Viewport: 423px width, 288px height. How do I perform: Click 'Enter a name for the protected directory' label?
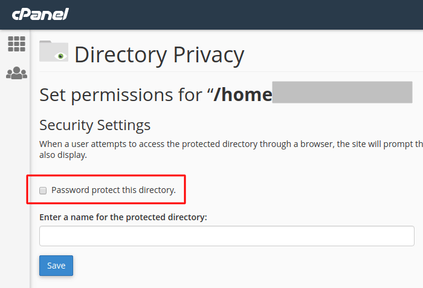(123, 217)
